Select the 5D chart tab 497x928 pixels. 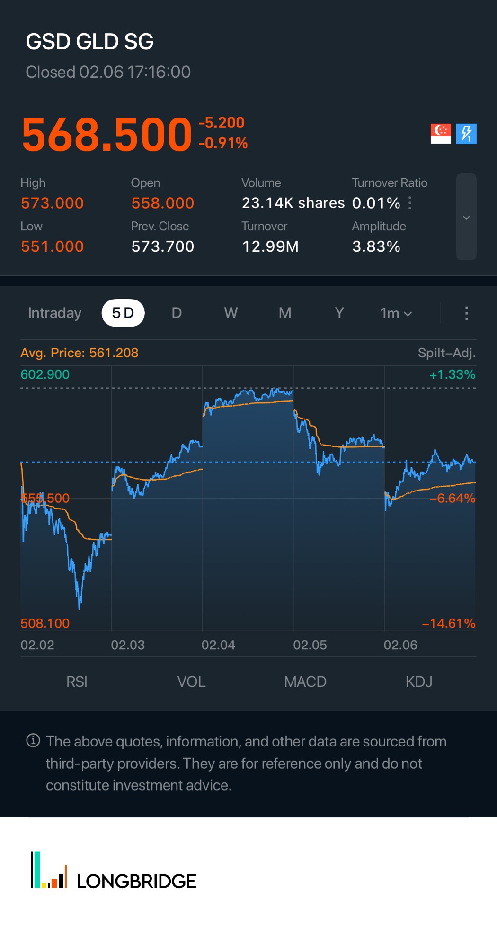(x=123, y=313)
